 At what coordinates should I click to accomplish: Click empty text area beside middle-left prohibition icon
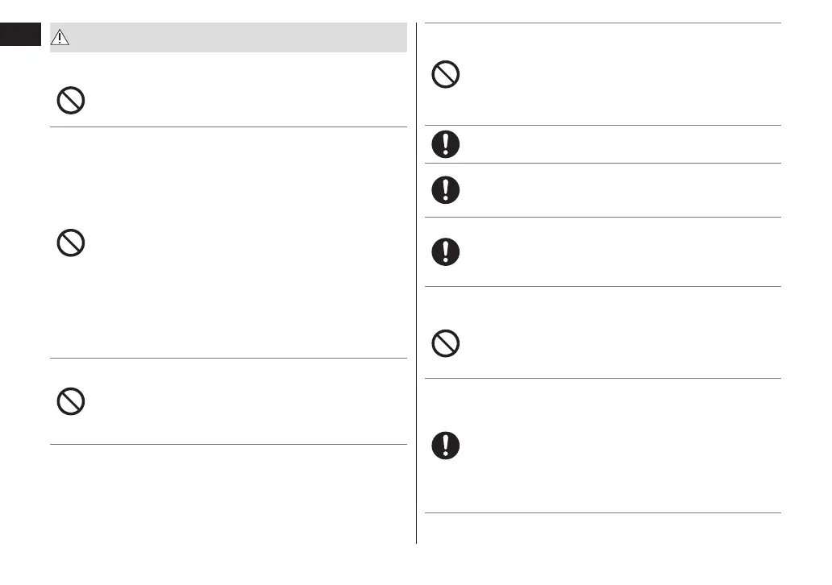coord(242,243)
